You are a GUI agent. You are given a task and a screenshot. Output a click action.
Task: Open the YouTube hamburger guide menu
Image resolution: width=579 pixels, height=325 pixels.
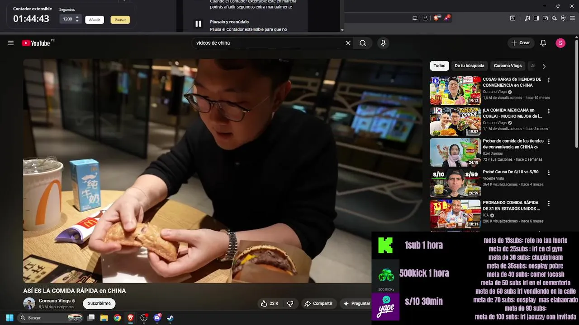pyautogui.click(x=11, y=43)
